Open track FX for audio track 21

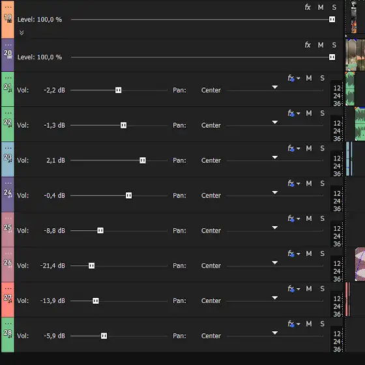tap(291, 78)
